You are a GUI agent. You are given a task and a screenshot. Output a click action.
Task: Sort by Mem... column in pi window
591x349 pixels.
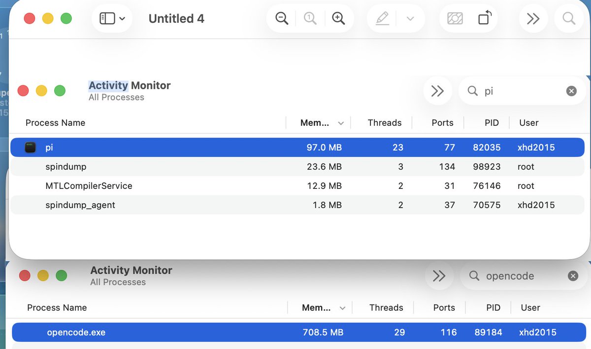pos(315,123)
